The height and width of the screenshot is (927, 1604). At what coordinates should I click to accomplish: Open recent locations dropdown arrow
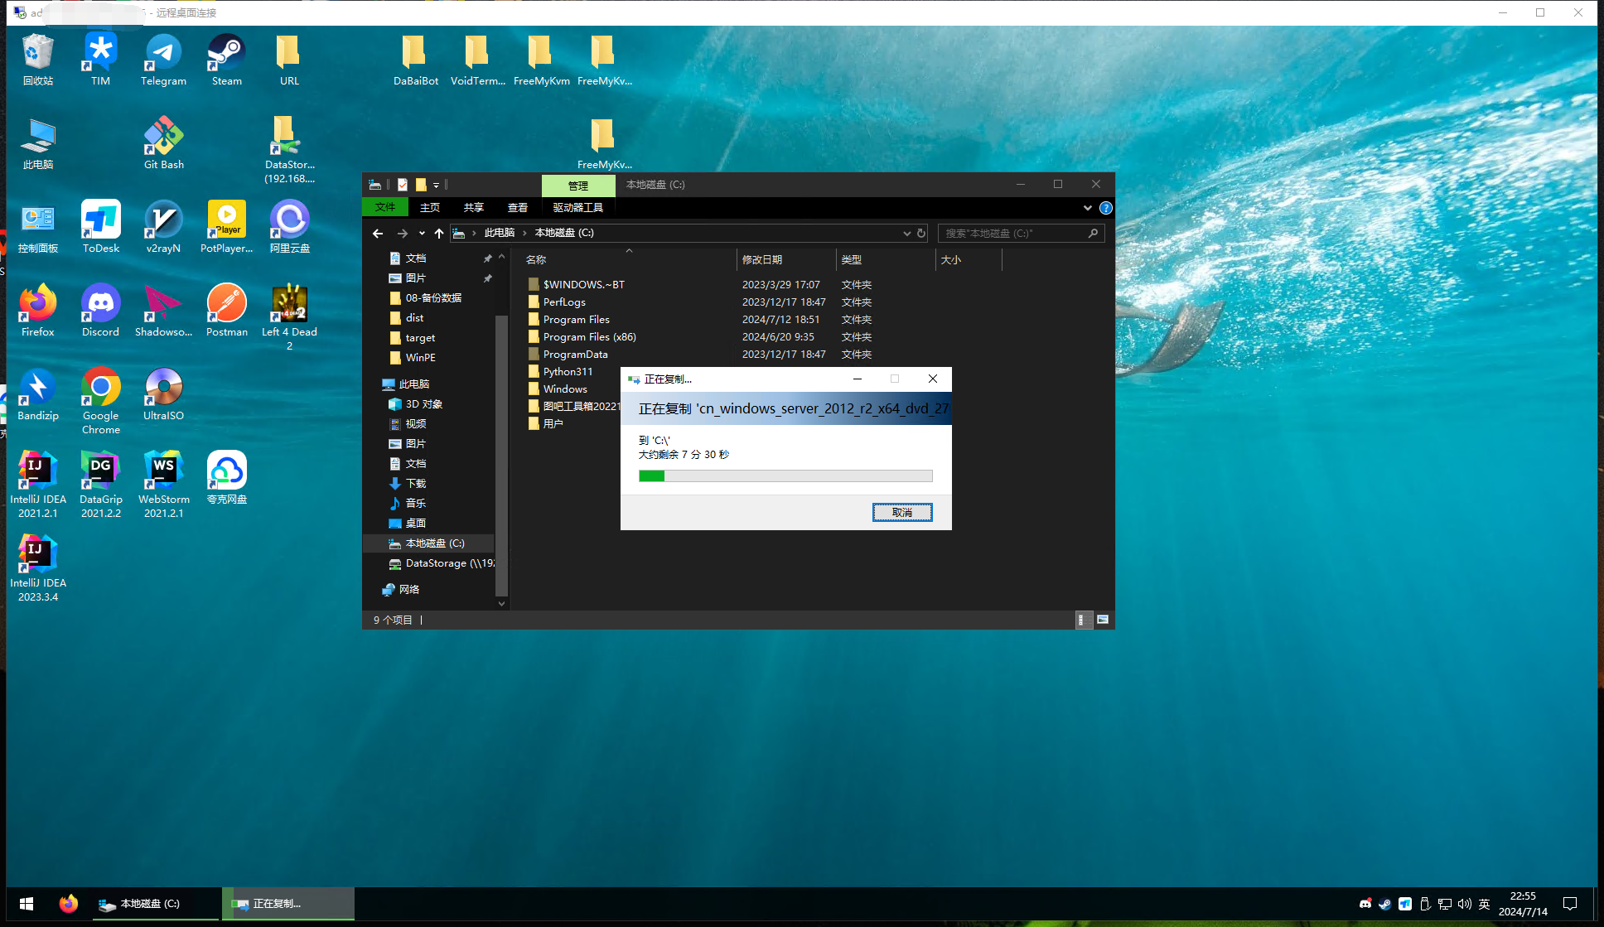422,234
